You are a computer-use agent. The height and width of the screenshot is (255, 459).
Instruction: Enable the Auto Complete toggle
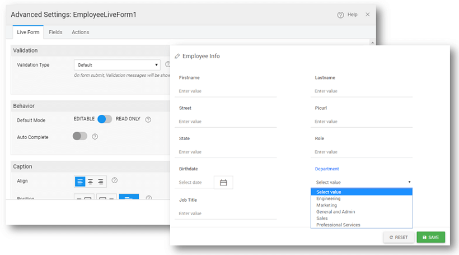tap(80, 136)
